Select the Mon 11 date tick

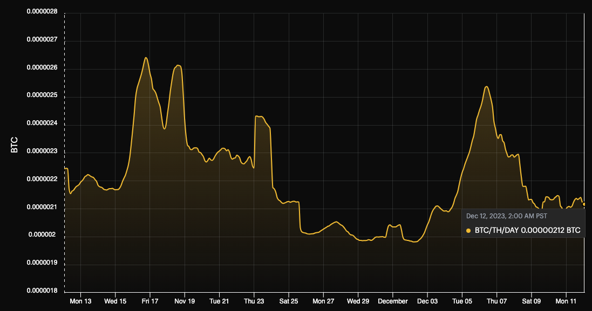point(566,301)
